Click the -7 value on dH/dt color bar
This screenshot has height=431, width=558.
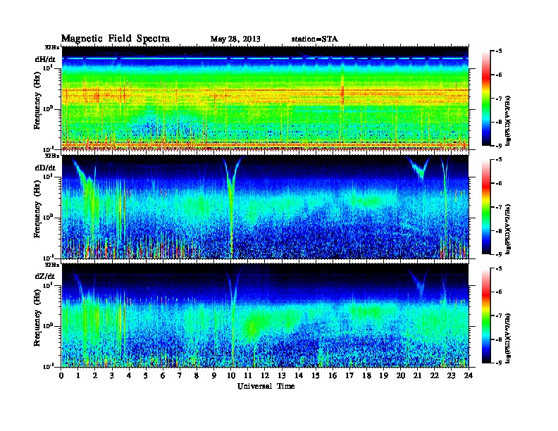(x=499, y=99)
